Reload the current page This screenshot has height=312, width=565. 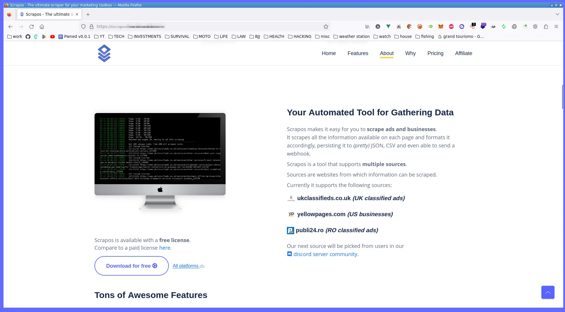click(x=31, y=27)
